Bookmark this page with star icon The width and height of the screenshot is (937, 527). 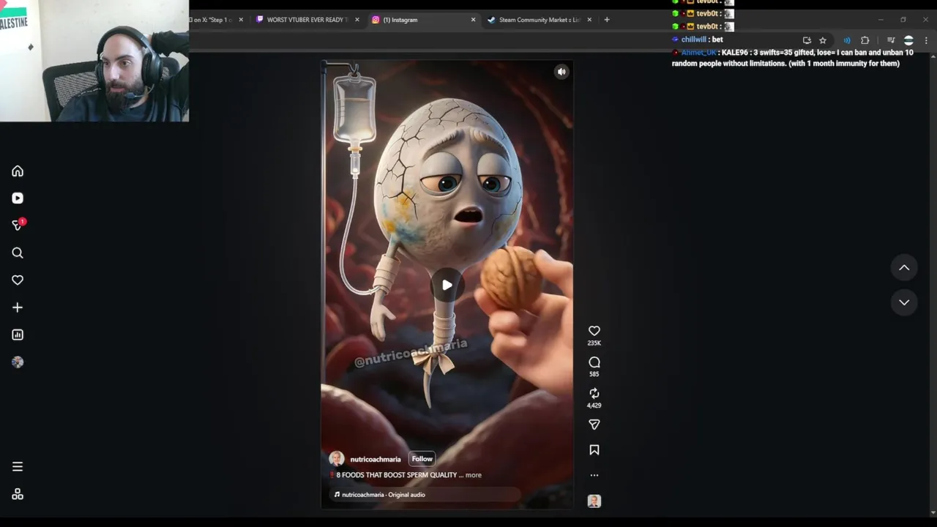tap(823, 40)
